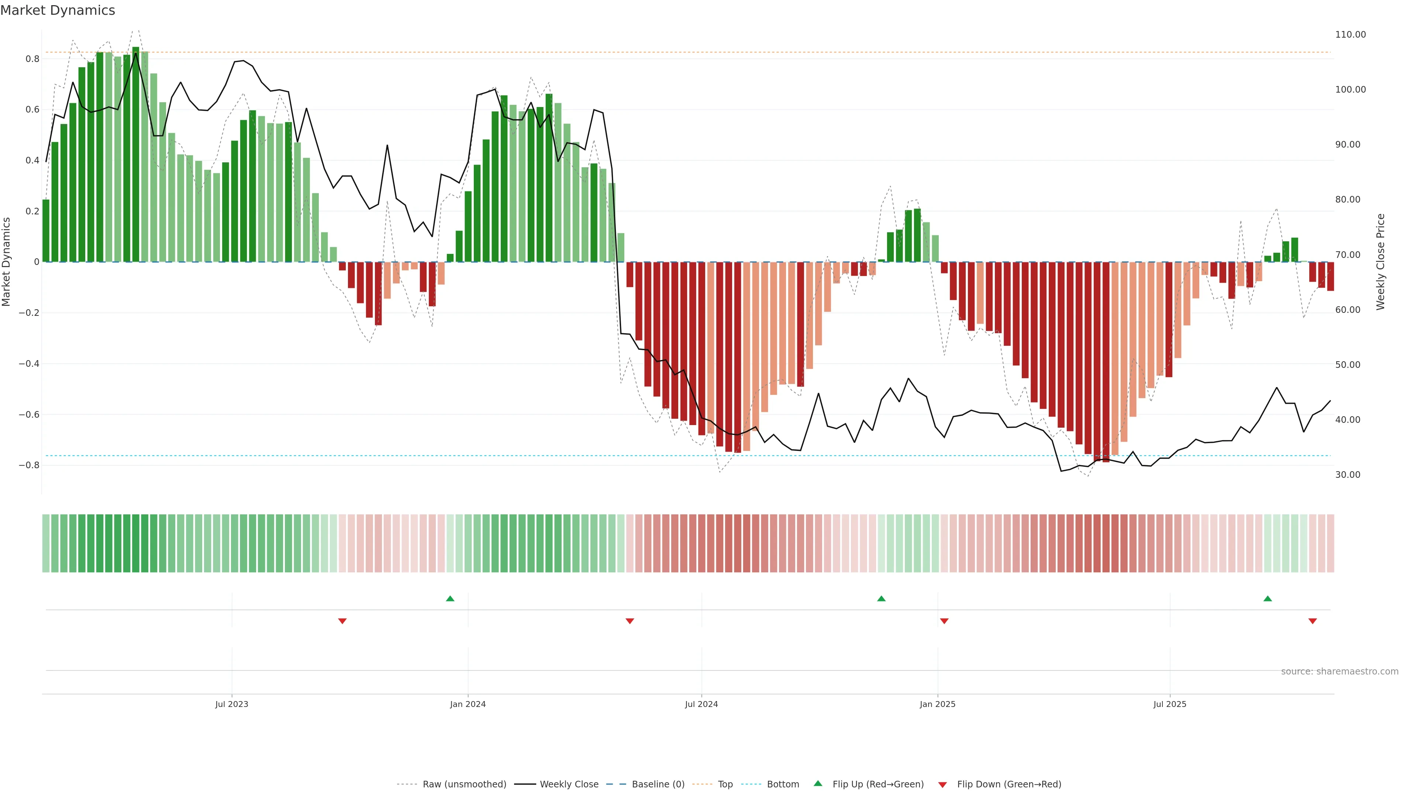The height and width of the screenshot is (797, 1417).
Task: Click the Market Dynamics chart title
Action: 58,10
